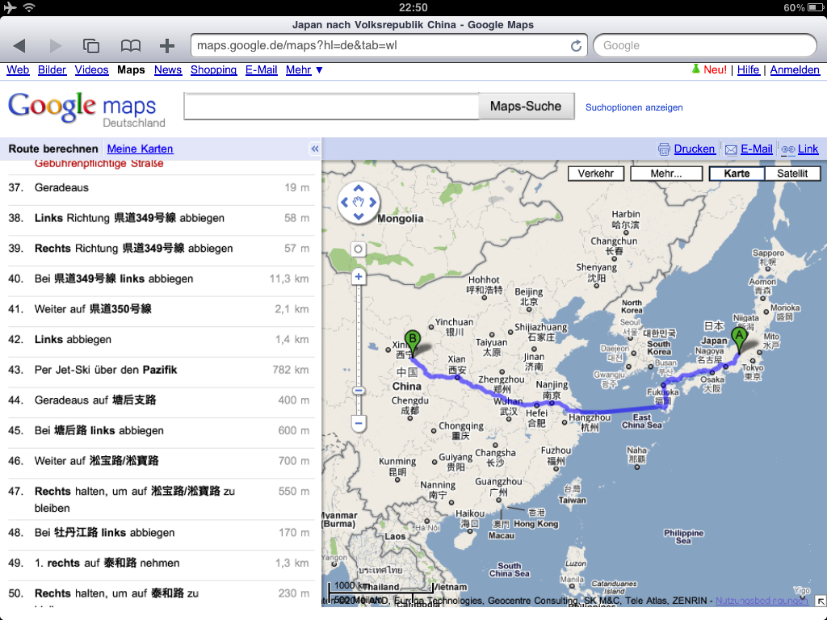Click the zoom slider handle
This screenshot has height=620, width=827.
click(x=359, y=391)
